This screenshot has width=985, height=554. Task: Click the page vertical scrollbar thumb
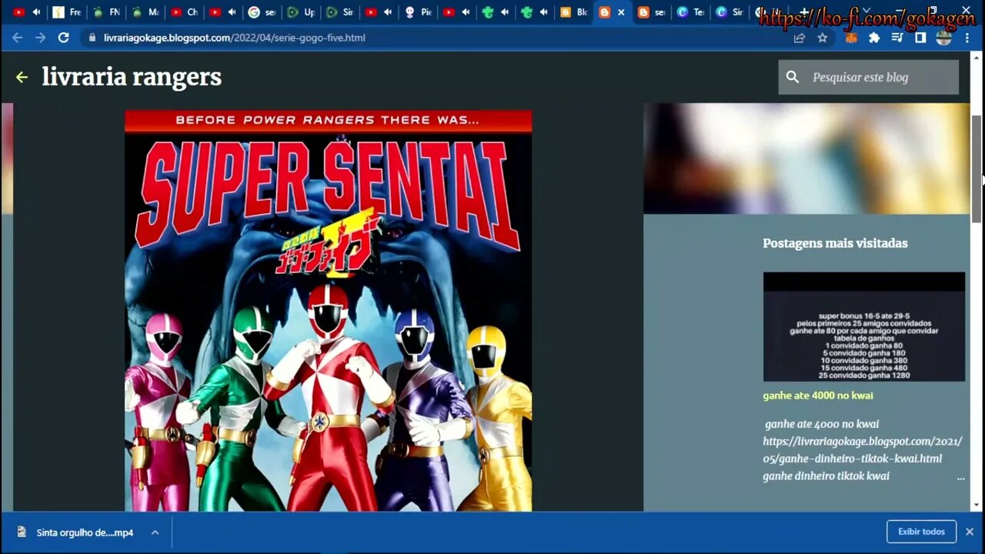click(977, 169)
